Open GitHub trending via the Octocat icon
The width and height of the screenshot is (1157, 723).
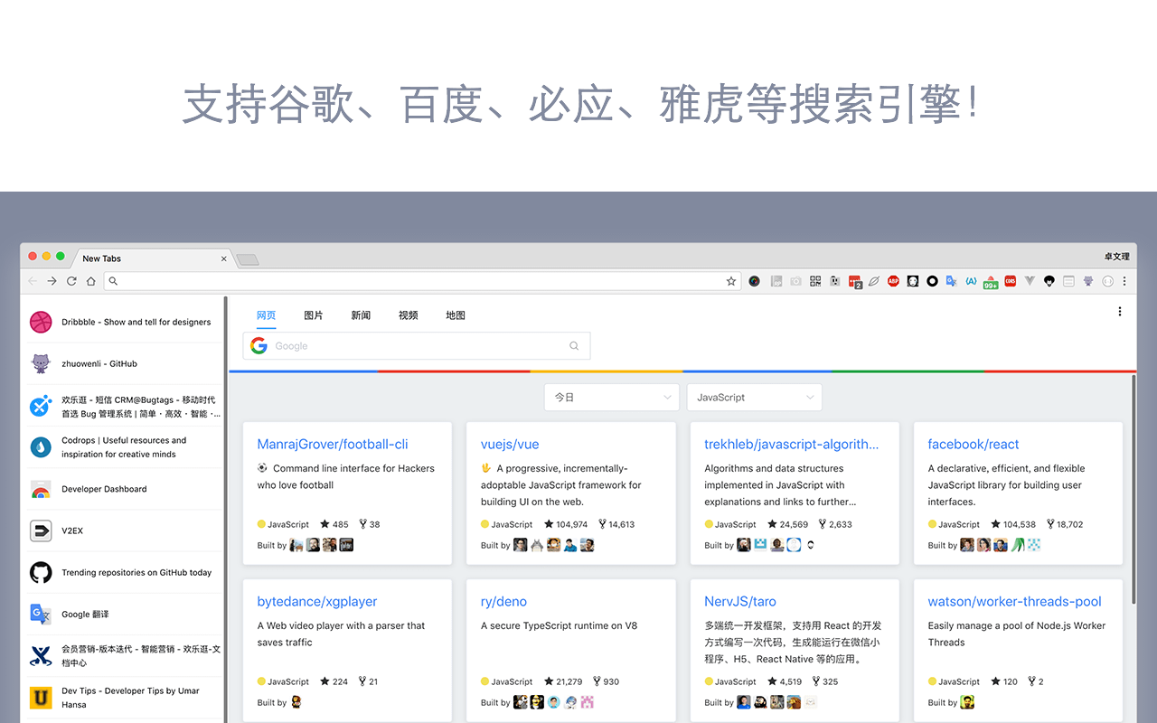coord(41,572)
